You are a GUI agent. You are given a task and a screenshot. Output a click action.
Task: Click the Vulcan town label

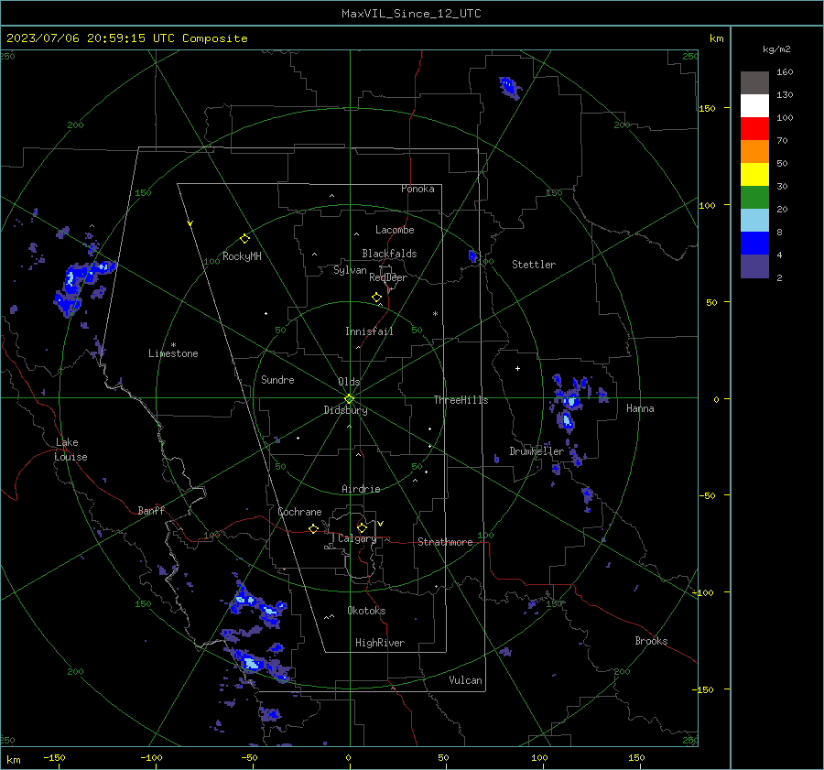(465, 680)
